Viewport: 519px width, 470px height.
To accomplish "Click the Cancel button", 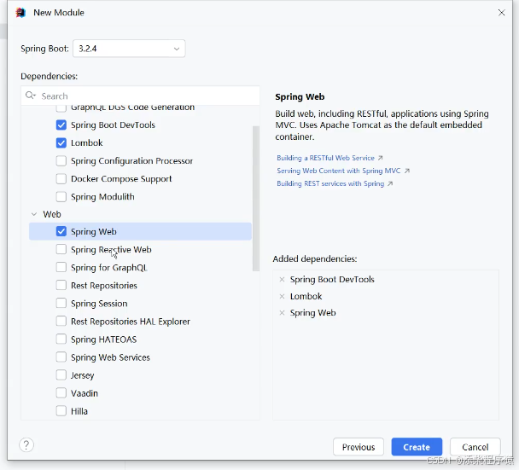I will point(475,447).
